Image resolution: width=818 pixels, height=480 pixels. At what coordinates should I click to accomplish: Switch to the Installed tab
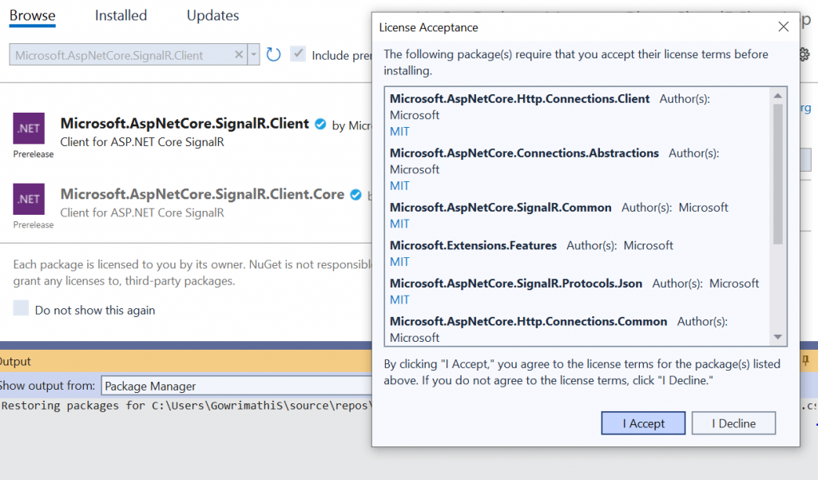[x=121, y=15]
